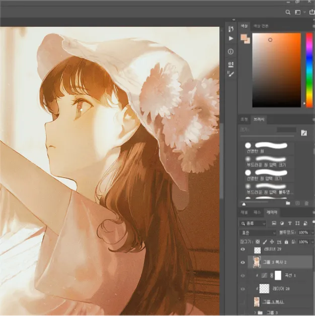The width and height of the screenshot is (315, 316).
Task: Switch to the 색상 tab
Action: coord(244,26)
